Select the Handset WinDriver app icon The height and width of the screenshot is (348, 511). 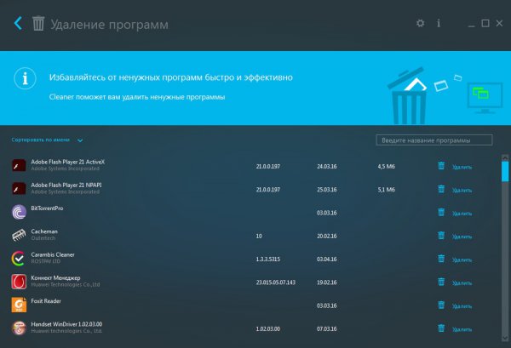point(19,328)
